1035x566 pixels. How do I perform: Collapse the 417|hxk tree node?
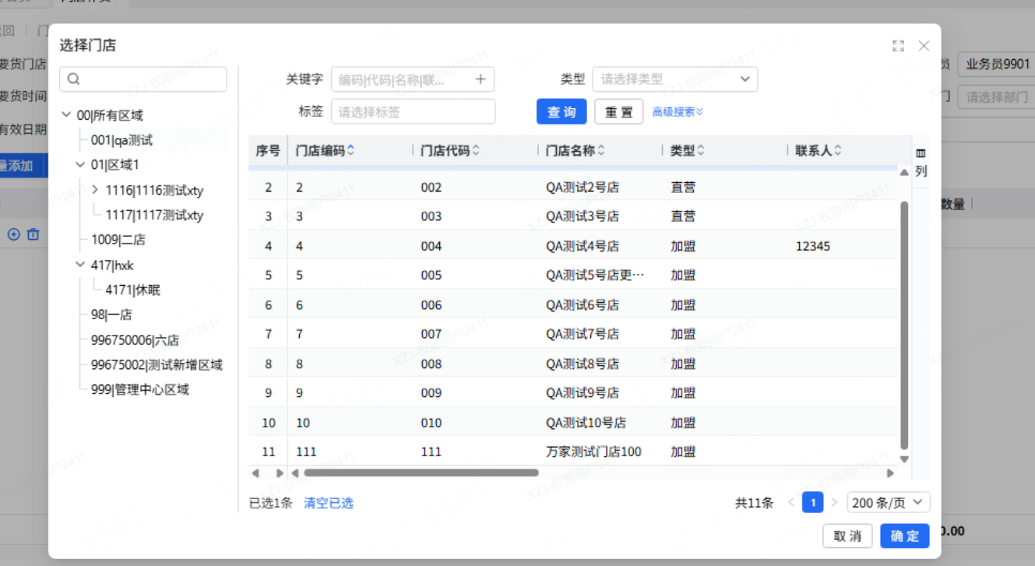80,265
